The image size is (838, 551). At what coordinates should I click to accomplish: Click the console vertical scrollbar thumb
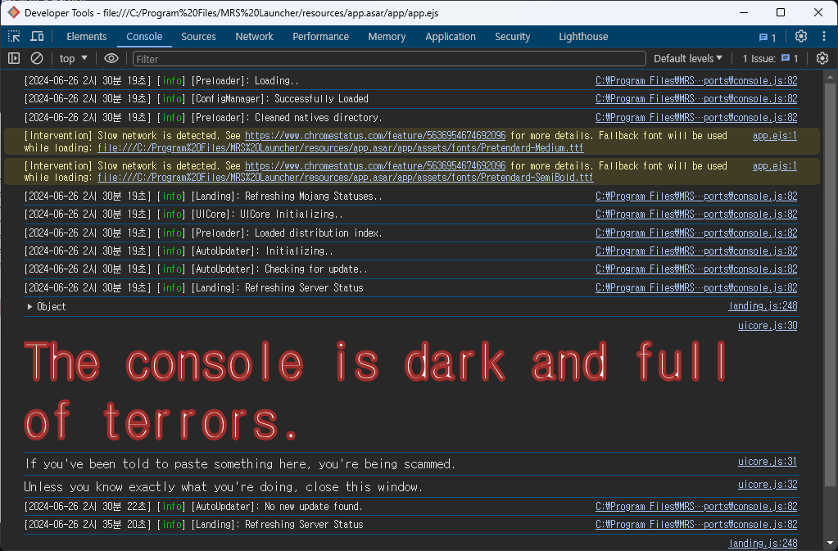point(830,285)
